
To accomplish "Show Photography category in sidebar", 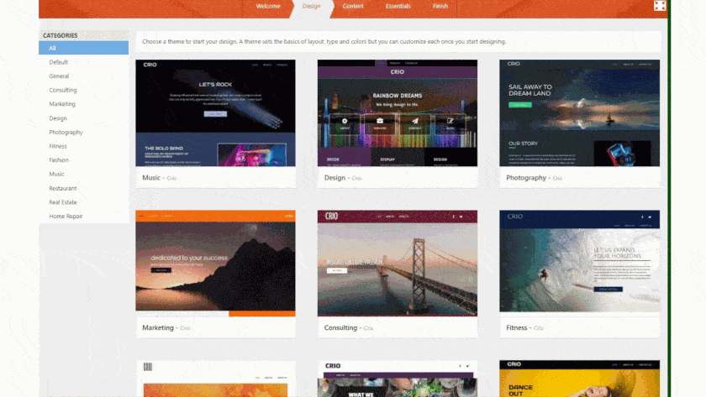I will click(x=66, y=132).
